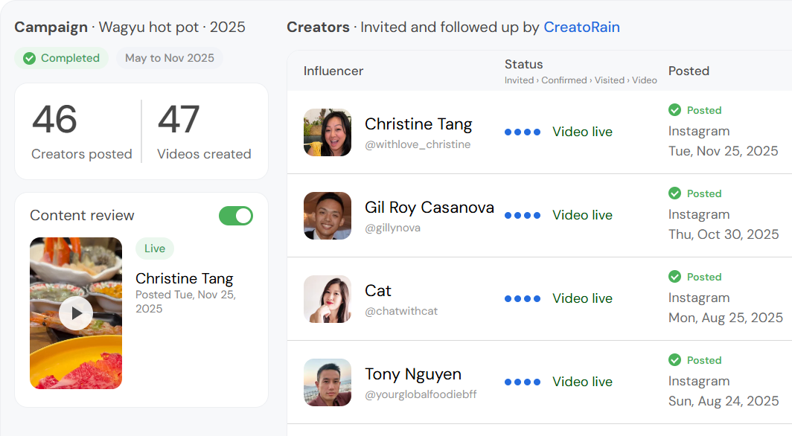
Task: Click the Status column header
Action: point(524,65)
